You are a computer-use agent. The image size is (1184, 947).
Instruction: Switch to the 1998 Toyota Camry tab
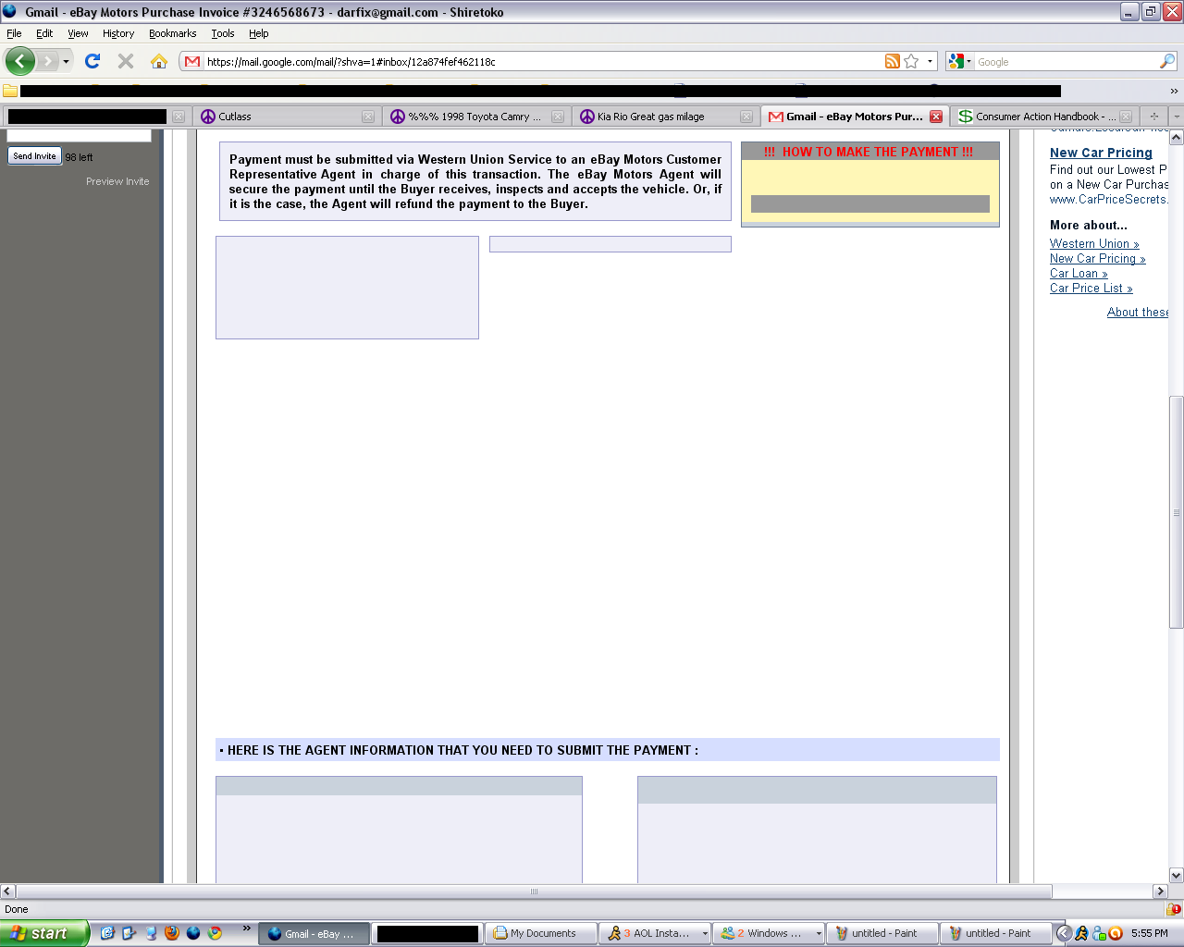pos(476,117)
